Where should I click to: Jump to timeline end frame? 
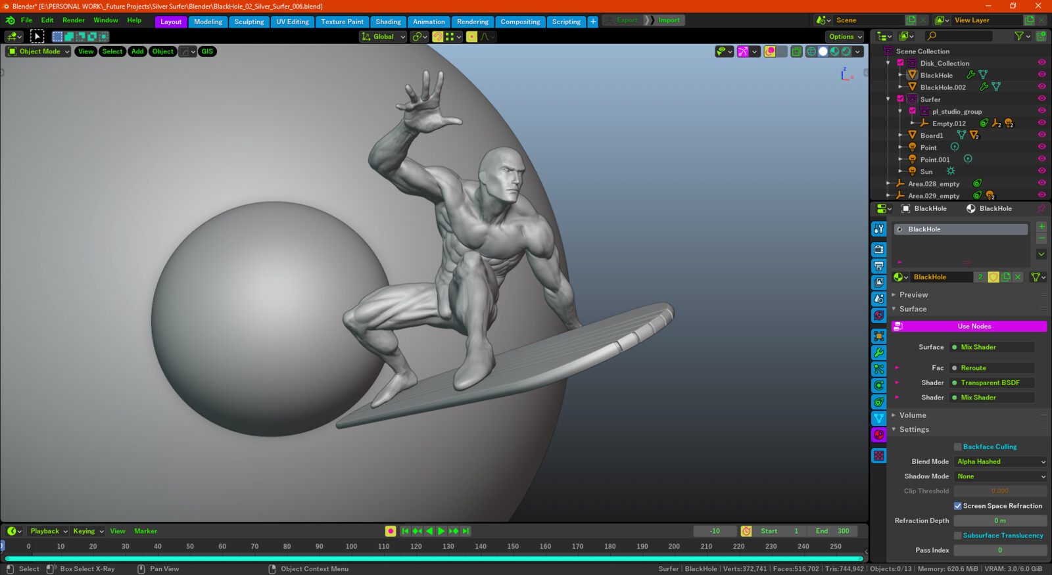(466, 531)
